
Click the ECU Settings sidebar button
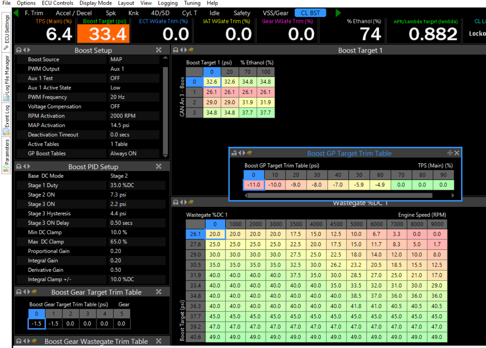(x=6, y=32)
